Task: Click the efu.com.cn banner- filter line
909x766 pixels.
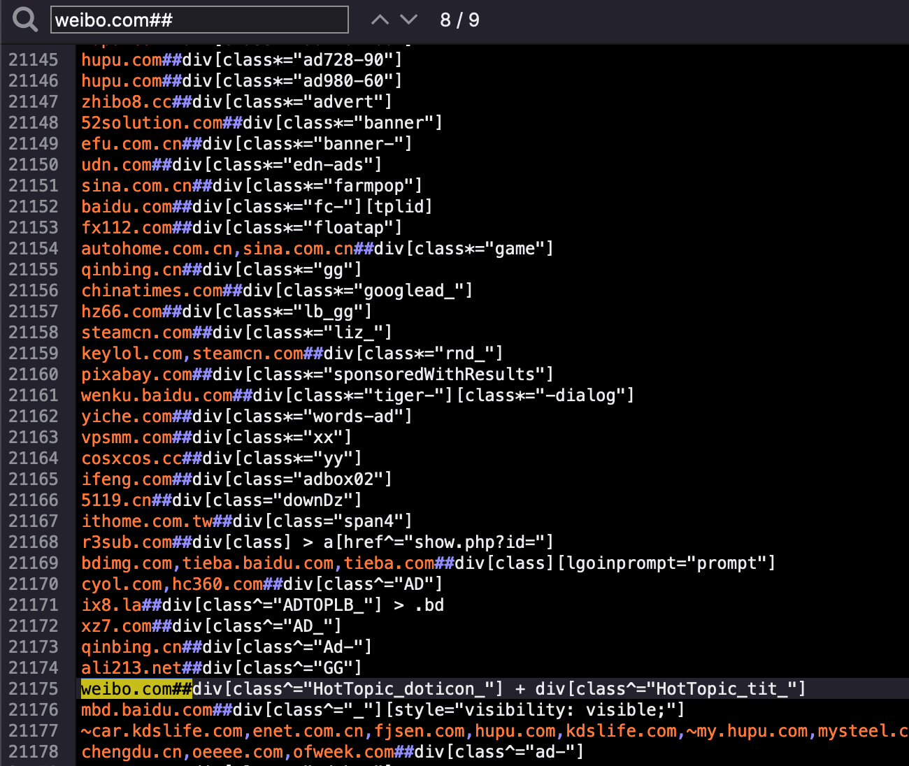Action: [x=247, y=143]
